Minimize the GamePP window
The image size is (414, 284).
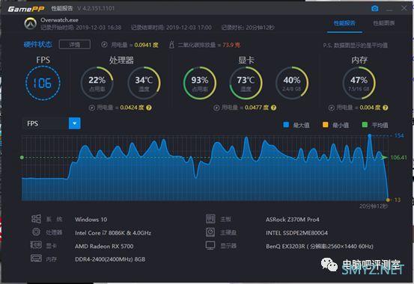pyautogui.click(x=389, y=9)
